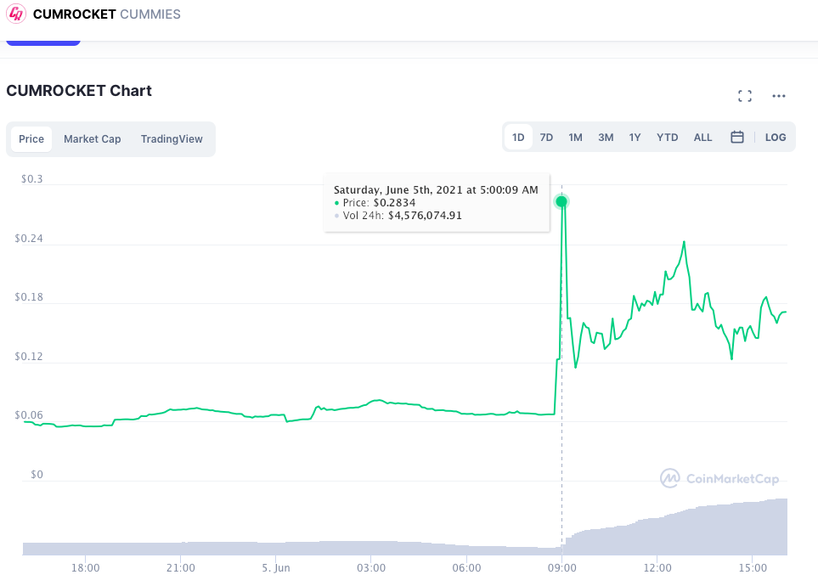Click the 21:00 x-axis label

click(180, 567)
